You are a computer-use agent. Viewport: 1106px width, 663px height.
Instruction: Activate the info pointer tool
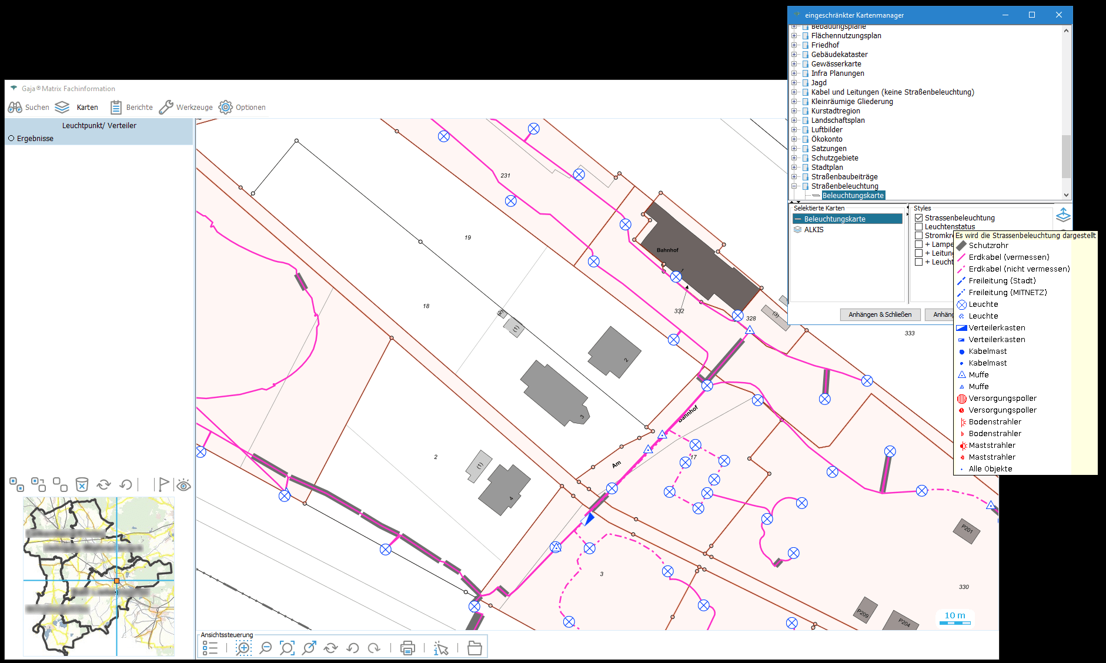pos(440,648)
